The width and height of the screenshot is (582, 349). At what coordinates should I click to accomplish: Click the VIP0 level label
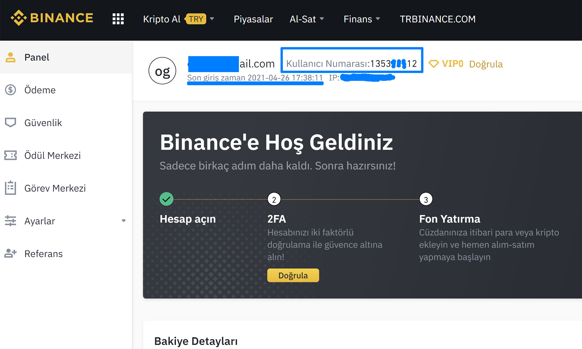click(453, 64)
